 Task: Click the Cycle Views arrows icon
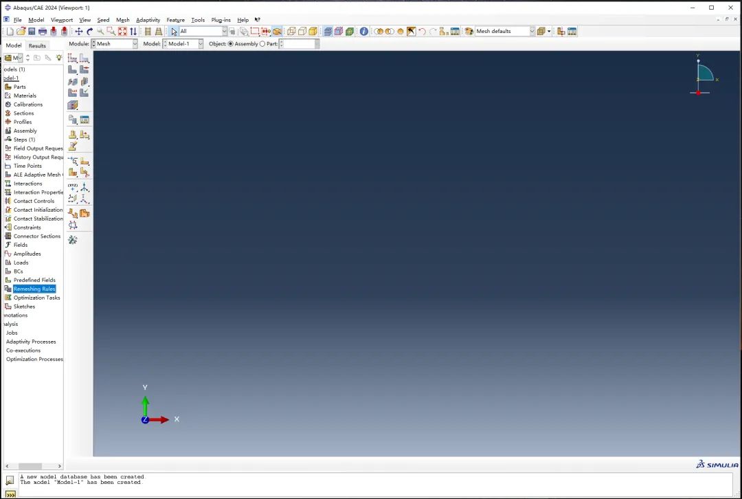click(x=133, y=31)
